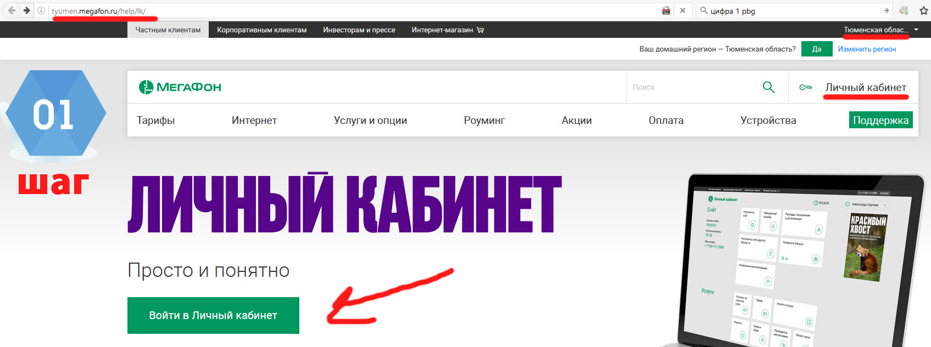
Task: Go to Интернет-магазин
Action: (442, 30)
